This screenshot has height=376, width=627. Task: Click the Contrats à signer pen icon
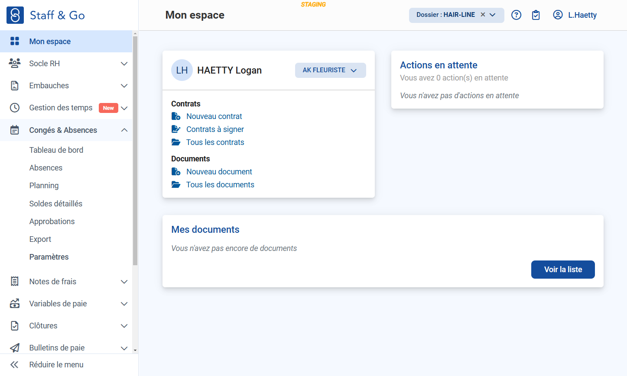coord(176,129)
